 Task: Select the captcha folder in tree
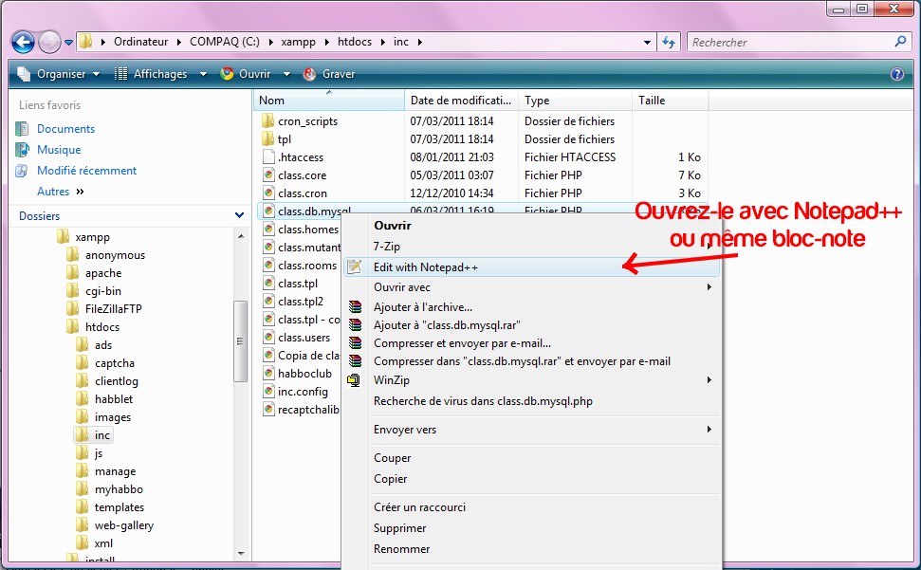115,363
